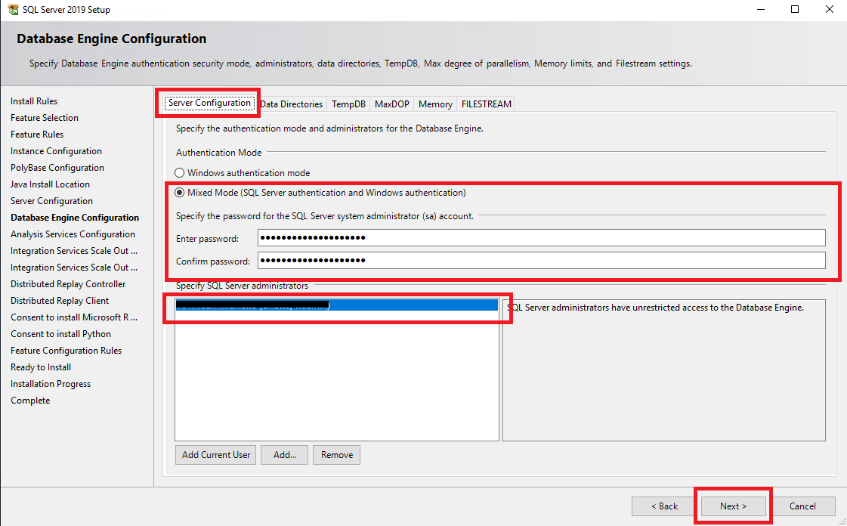Open the Memory tab
This screenshot has height=526, width=847.
tap(435, 104)
